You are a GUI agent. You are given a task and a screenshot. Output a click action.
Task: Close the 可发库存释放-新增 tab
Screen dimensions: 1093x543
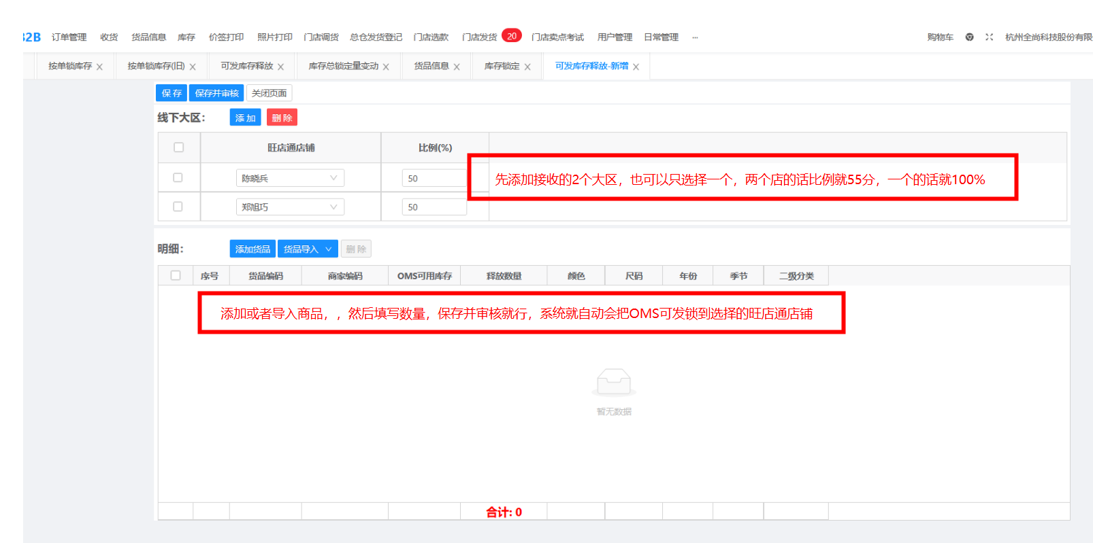(x=636, y=67)
